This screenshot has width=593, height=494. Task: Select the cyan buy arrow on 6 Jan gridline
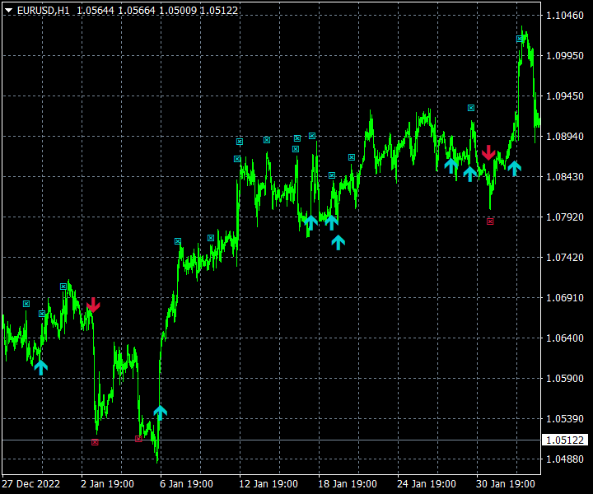(x=161, y=412)
